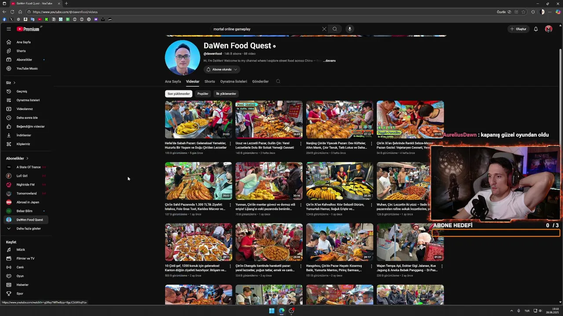
Task: Open the Hefei'de Sabah Pazarı video thumbnail
Action: pyautogui.click(x=198, y=120)
